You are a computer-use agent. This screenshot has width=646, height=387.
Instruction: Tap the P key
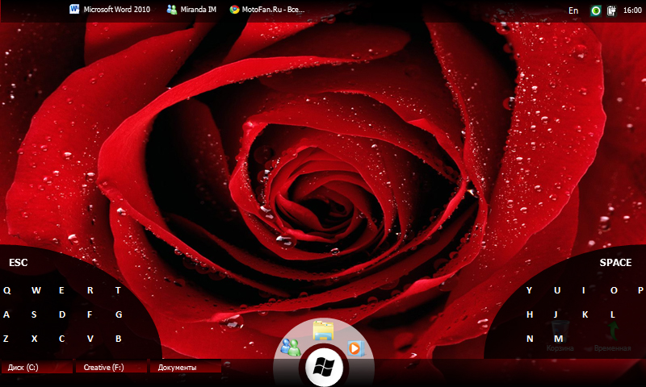tap(640, 290)
